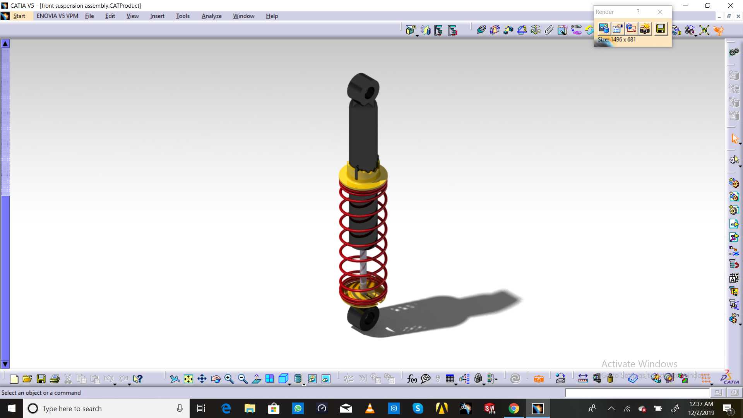This screenshot has width=743, height=418.
Task: Open the Tools menu
Action: coord(183,16)
